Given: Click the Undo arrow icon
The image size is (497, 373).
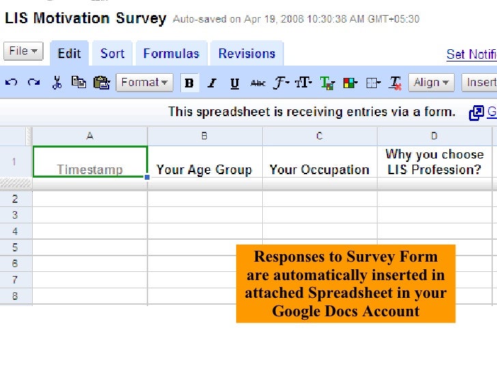Looking at the screenshot, I should [x=11, y=83].
